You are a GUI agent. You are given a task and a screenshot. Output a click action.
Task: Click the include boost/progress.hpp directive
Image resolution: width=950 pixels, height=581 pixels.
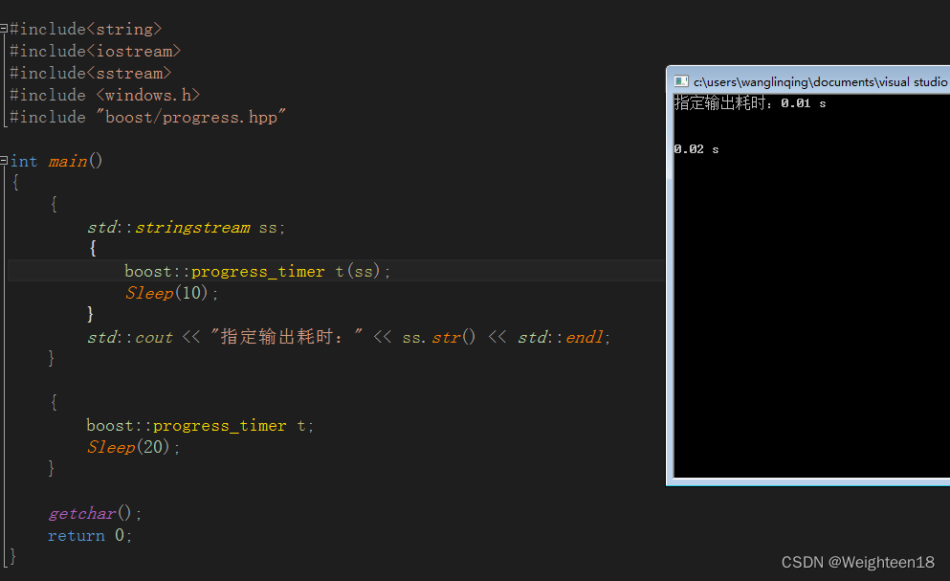[x=144, y=116]
